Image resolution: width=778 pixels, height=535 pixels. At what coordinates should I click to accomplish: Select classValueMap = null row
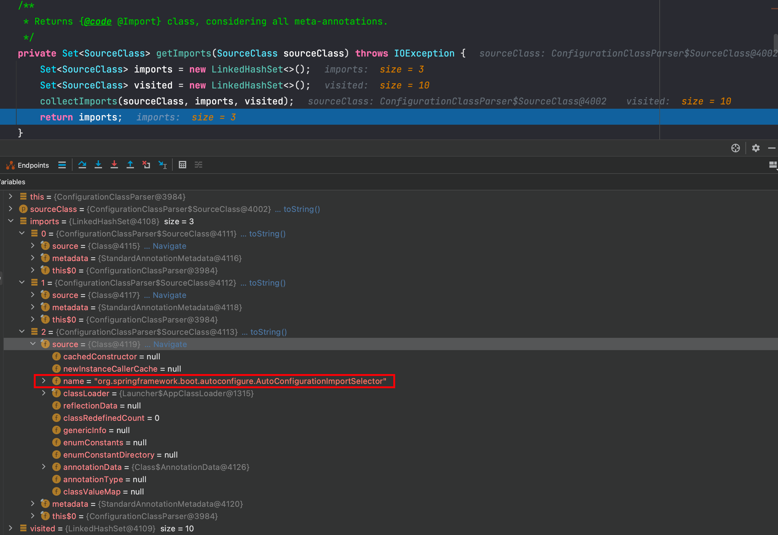pos(391,492)
